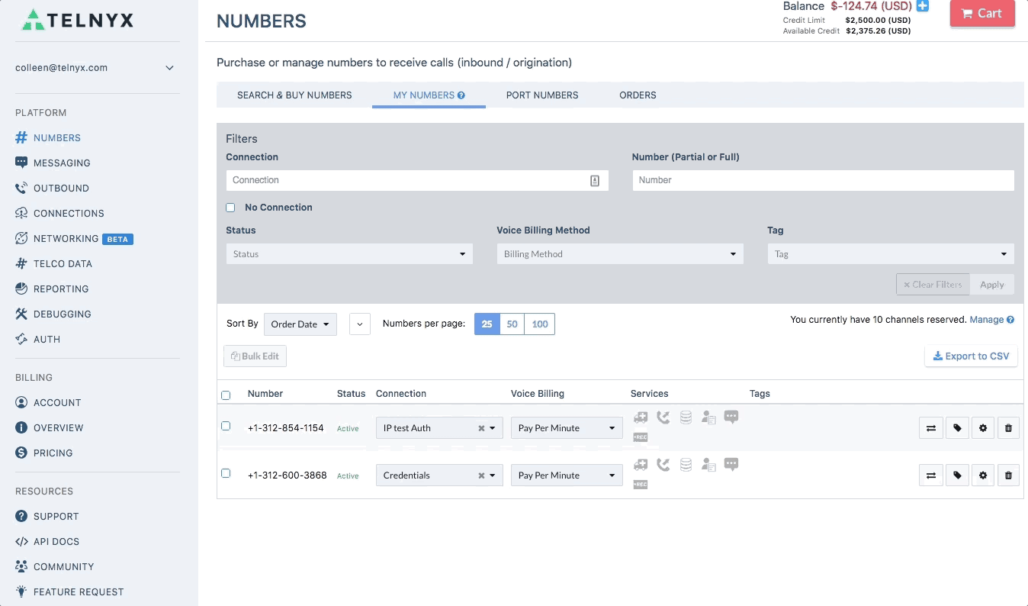Viewport: 1028px width, 606px height.
Task: Click the REC recording icon for +1-312-854-1154
Action: click(641, 437)
